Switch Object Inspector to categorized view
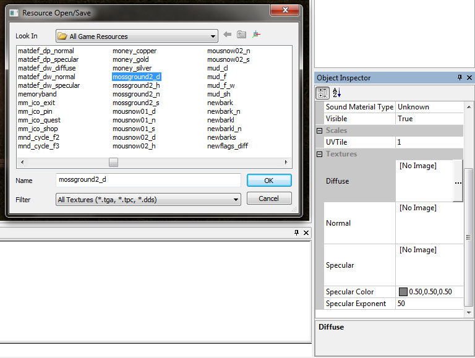475x358 pixels. tap(323, 93)
